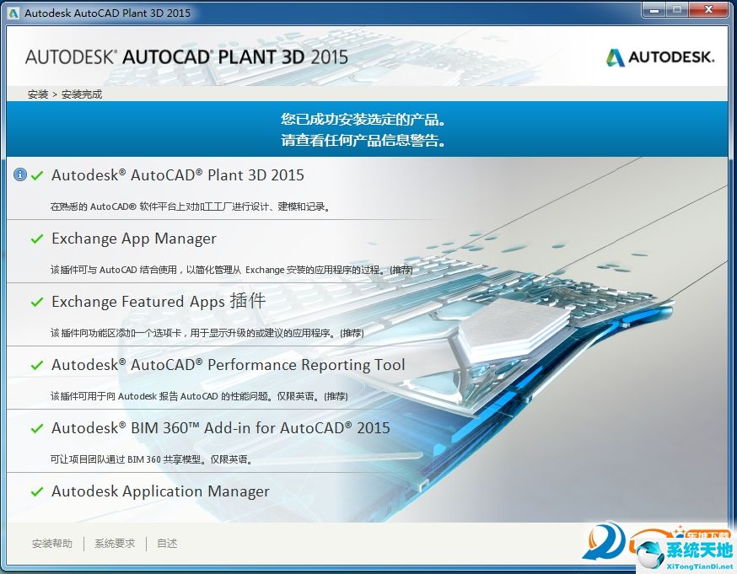Click the green checkmark next to Exchange App Manager
The height and width of the screenshot is (574, 737).
36,239
